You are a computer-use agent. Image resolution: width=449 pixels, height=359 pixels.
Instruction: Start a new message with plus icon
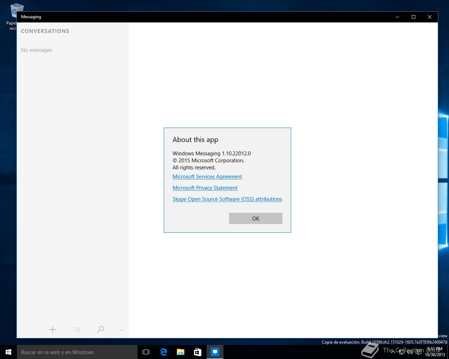click(53, 330)
